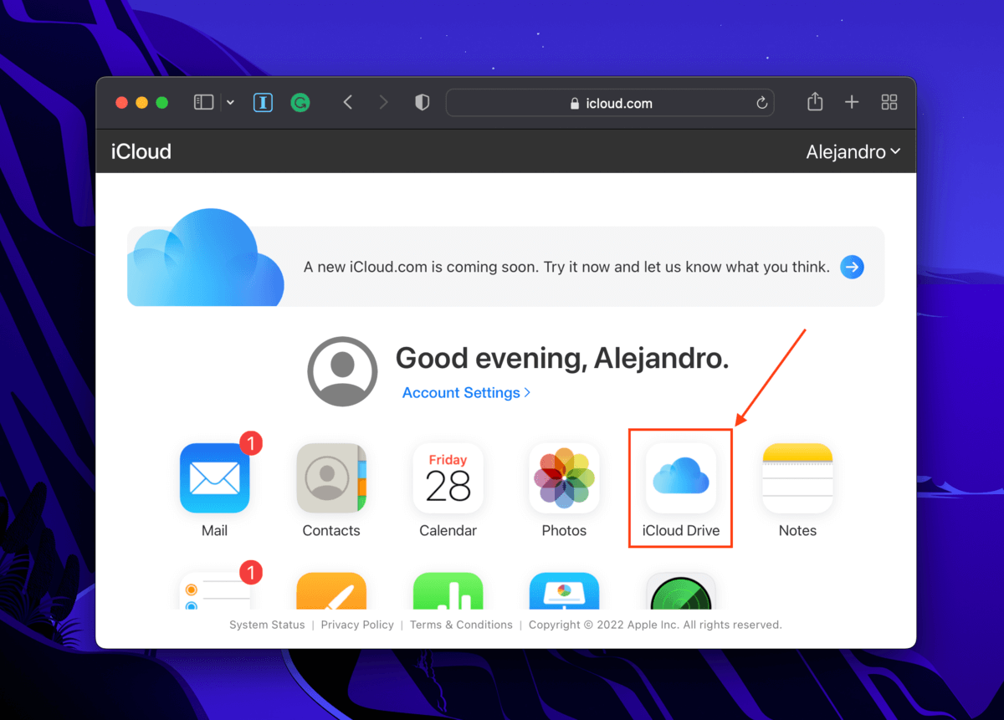
Task: Click the red close window button
Action: (121, 103)
